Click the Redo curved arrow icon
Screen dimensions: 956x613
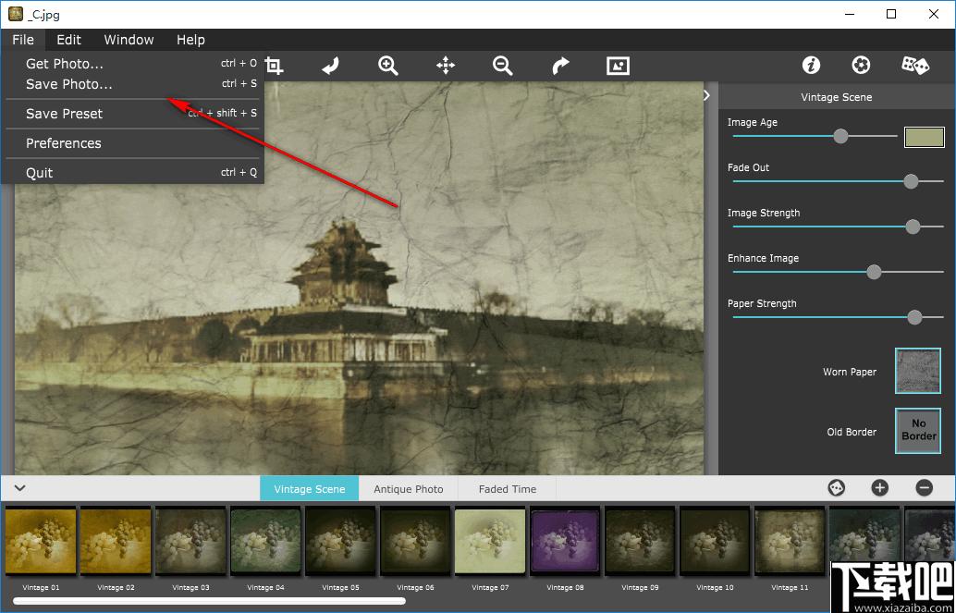click(x=560, y=66)
